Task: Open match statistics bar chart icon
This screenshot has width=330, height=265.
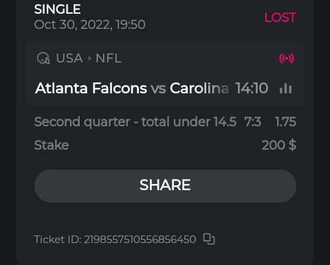Action: (x=286, y=89)
